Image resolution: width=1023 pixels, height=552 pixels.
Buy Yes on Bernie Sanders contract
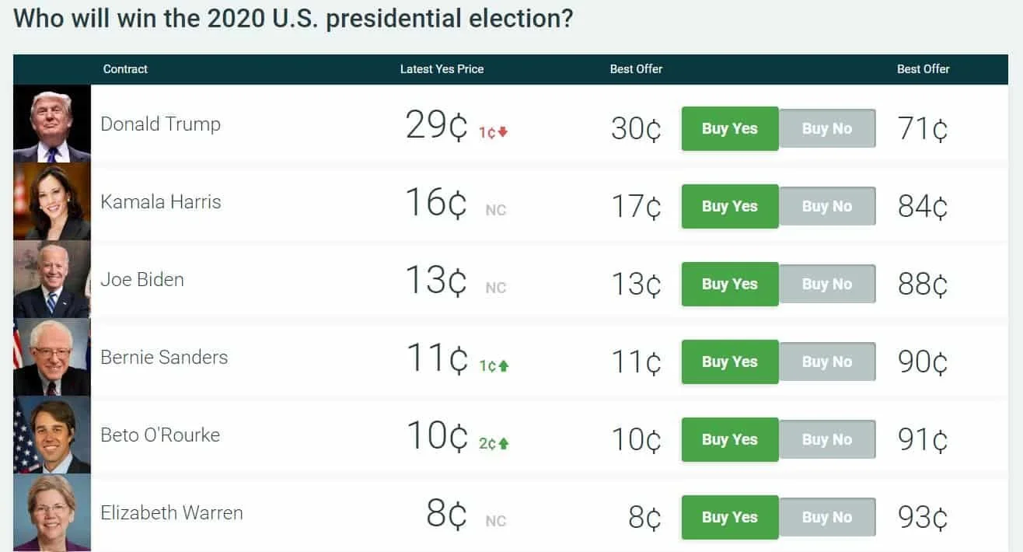(730, 362)
